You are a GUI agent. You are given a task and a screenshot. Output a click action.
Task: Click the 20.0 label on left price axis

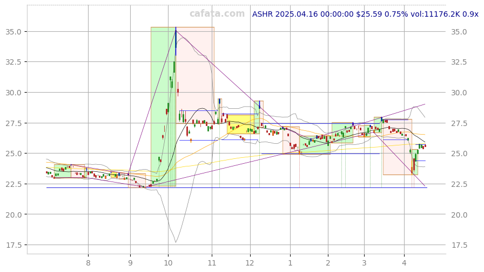[14, 214]
